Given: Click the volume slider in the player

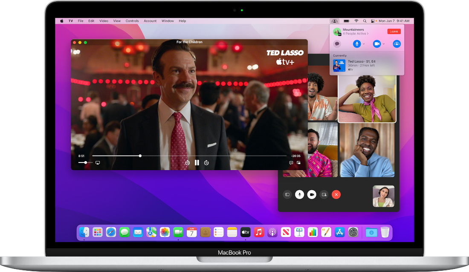Looking at the screenshot, I should tap(85, 162).
